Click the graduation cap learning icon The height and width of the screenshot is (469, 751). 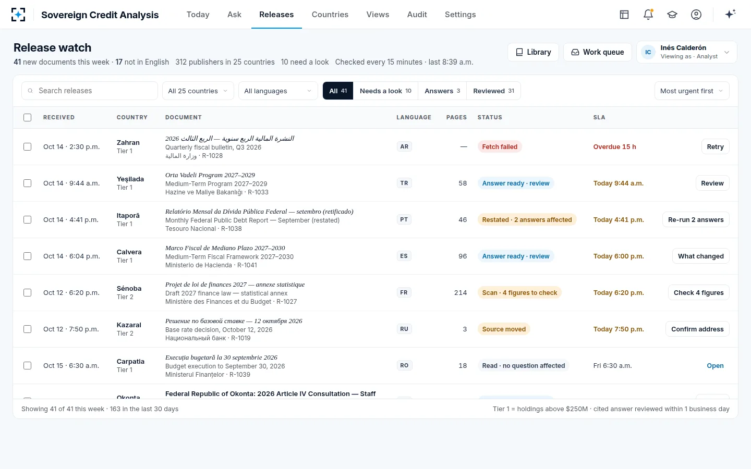click(672, 15)
